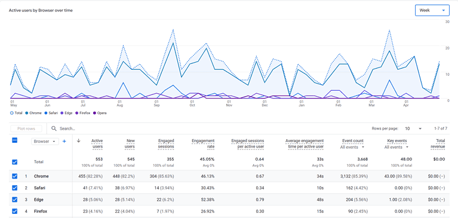Sort by Engagement rate column
This screenshot has width=458, height=218.
coord(203,144)
